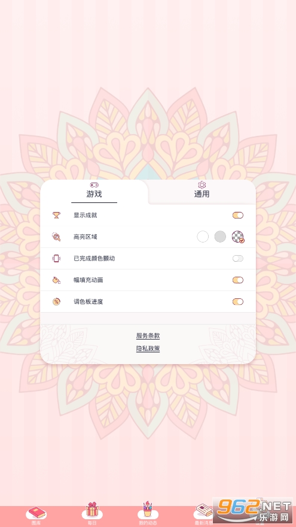Select the 游戏 tab
The height and width of the screenshot is (527, 296).
pos(94,192)
